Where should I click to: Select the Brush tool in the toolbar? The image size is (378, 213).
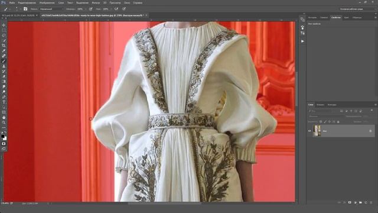(x=4, y=61)
